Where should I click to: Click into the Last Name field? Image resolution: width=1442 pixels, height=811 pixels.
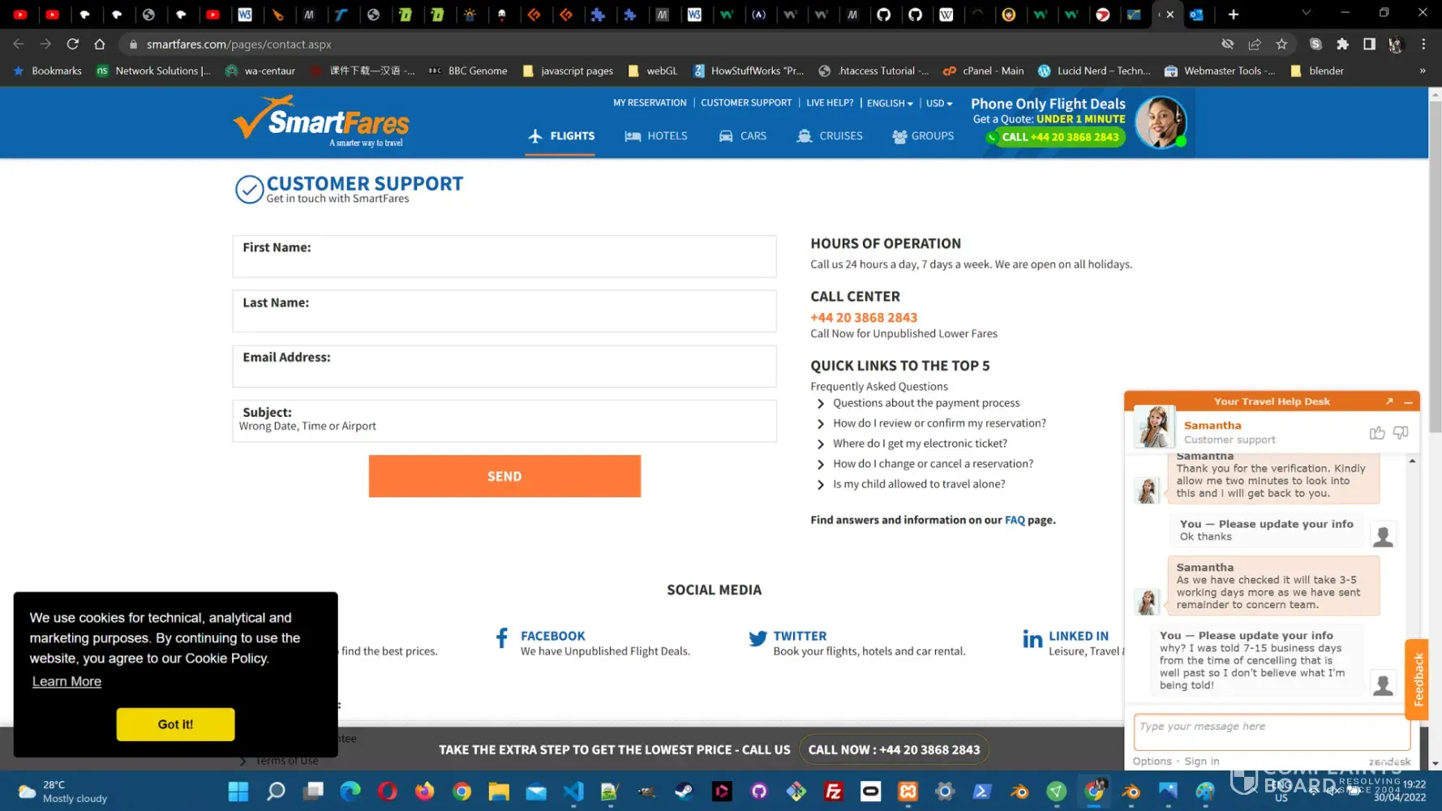click(504, 311)
